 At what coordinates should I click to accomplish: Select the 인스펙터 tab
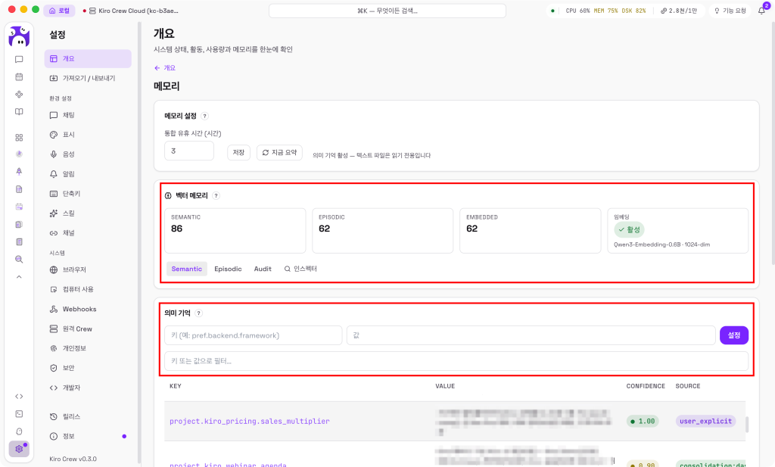pos(300,269)
